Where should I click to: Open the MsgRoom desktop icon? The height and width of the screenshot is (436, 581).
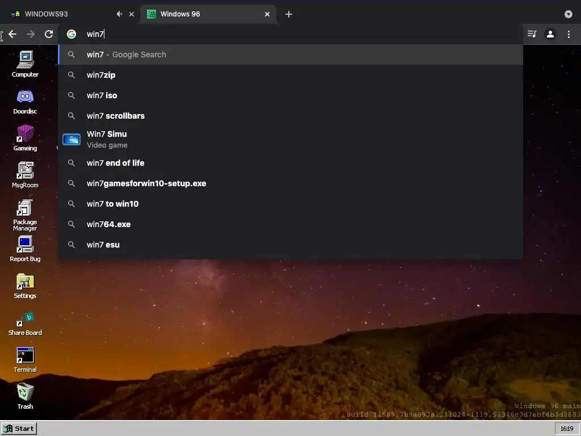click(x=25, y=175)
